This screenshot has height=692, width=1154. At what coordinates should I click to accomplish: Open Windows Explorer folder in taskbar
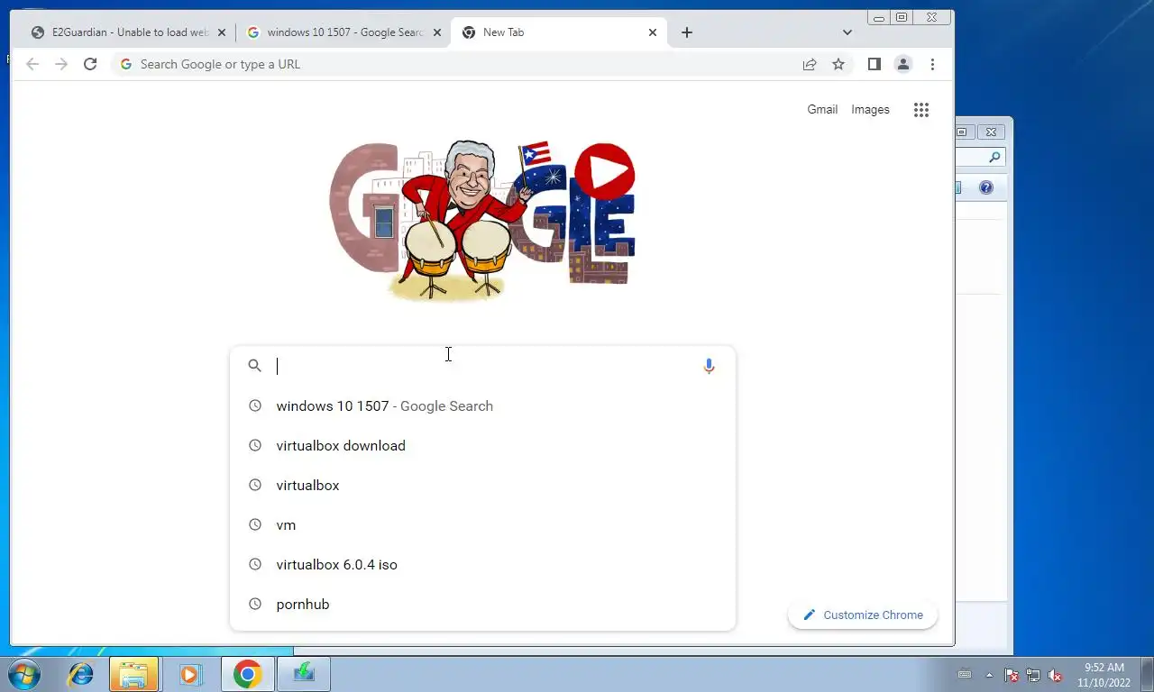[133, 674]
